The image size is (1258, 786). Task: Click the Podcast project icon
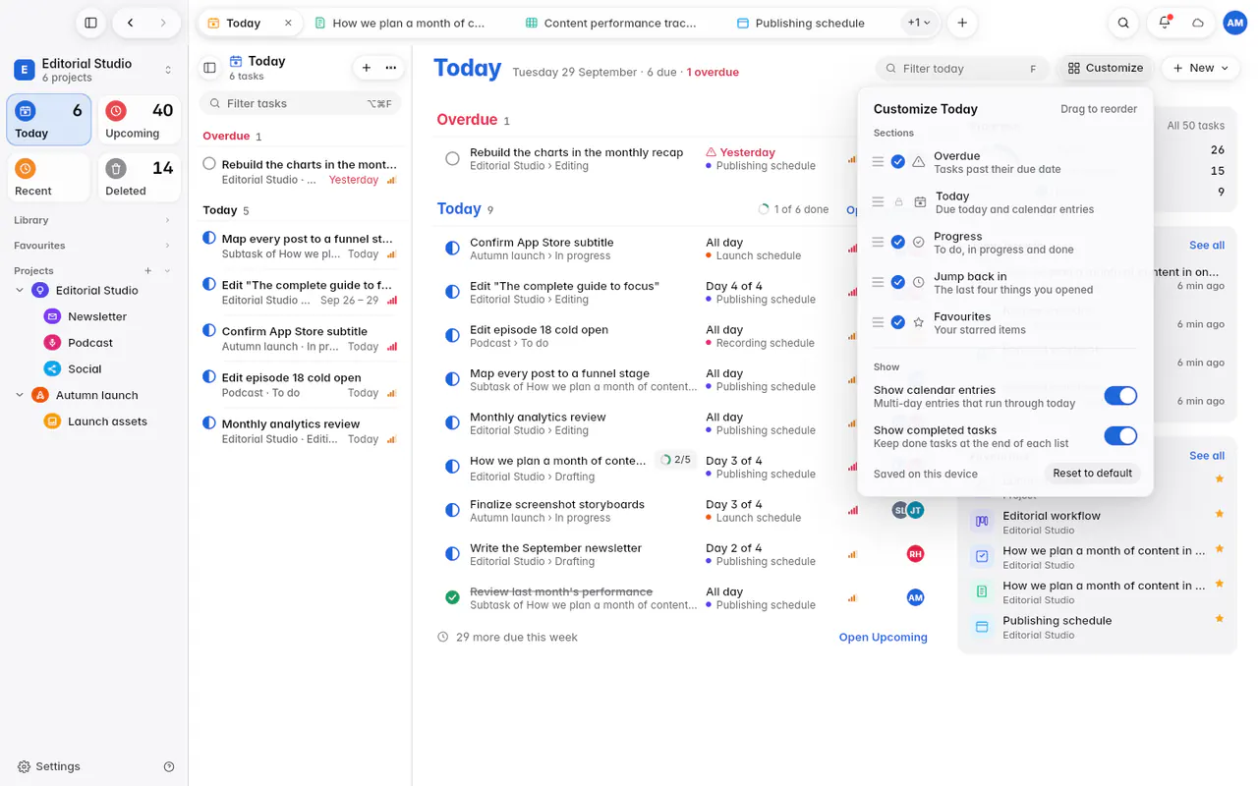[x=52, y=343]
